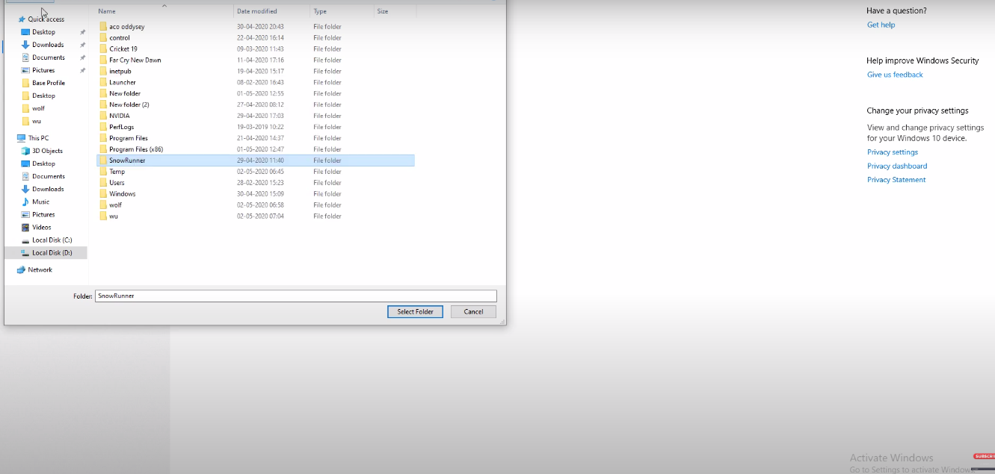Click the Music note icon in sidebar
The image size is (995, 474).
(x=25, y=202)
